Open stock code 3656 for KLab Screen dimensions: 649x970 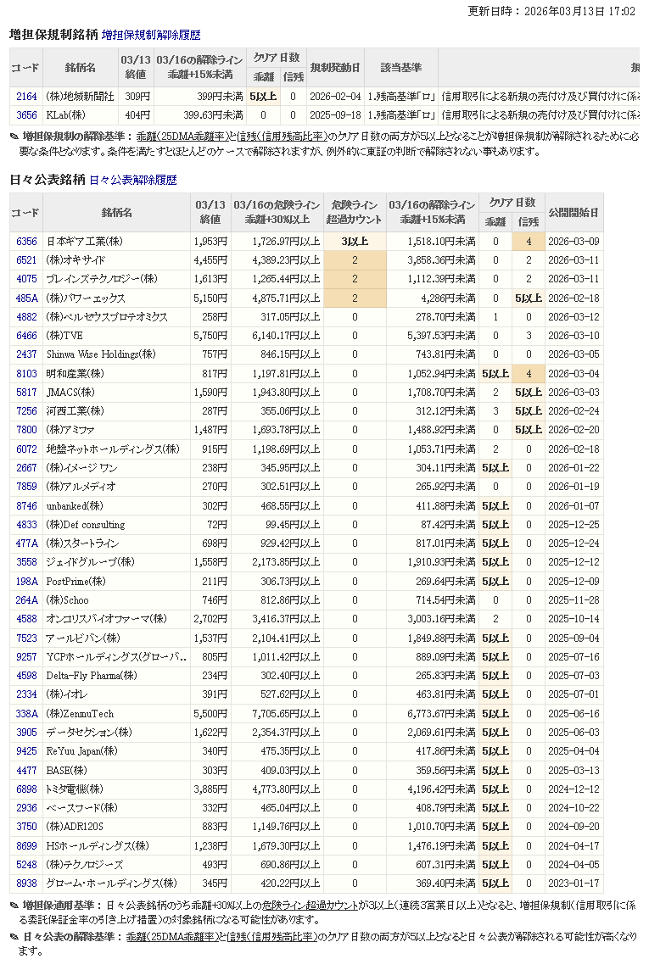click(x=26, y=114)
